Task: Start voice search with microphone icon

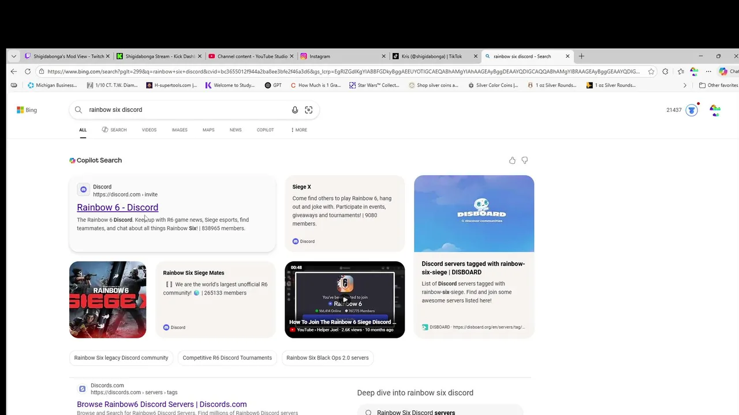Action: (x=295, y=110)
